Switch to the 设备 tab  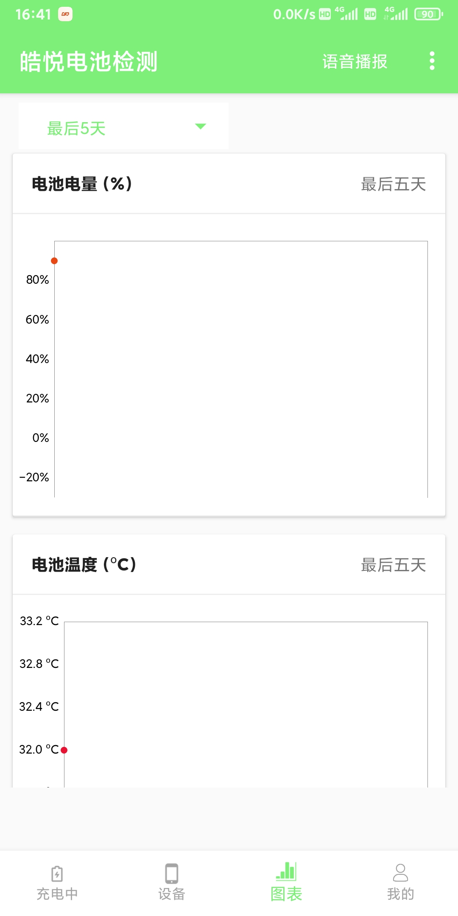[x=171, y=884]
